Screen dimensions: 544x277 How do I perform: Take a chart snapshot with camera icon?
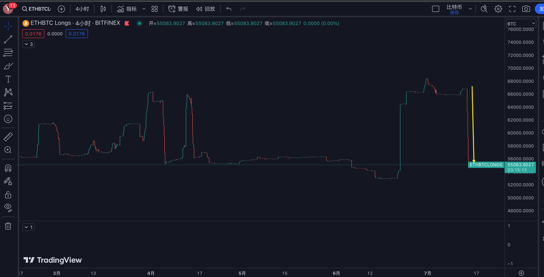526,9
